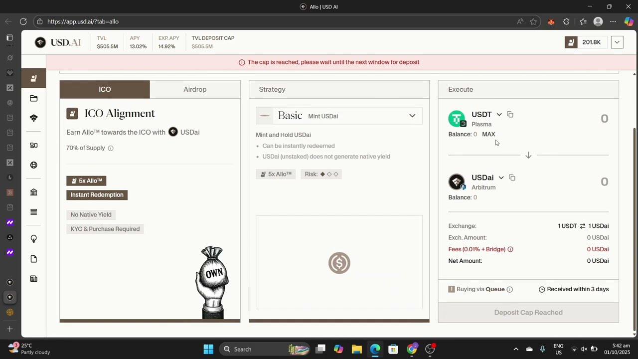The image size is (638, 359).
Task: Expand the account menu next to 201.8K
Action: [x=617, y=42]
